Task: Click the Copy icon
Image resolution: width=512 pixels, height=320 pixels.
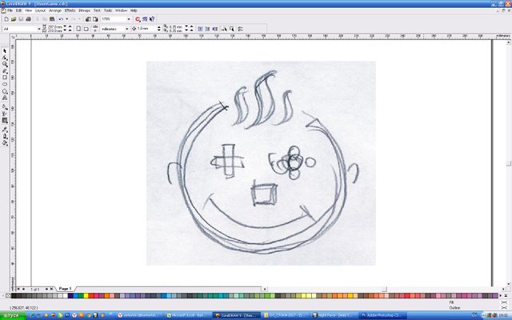Action: tap(45, 19)
